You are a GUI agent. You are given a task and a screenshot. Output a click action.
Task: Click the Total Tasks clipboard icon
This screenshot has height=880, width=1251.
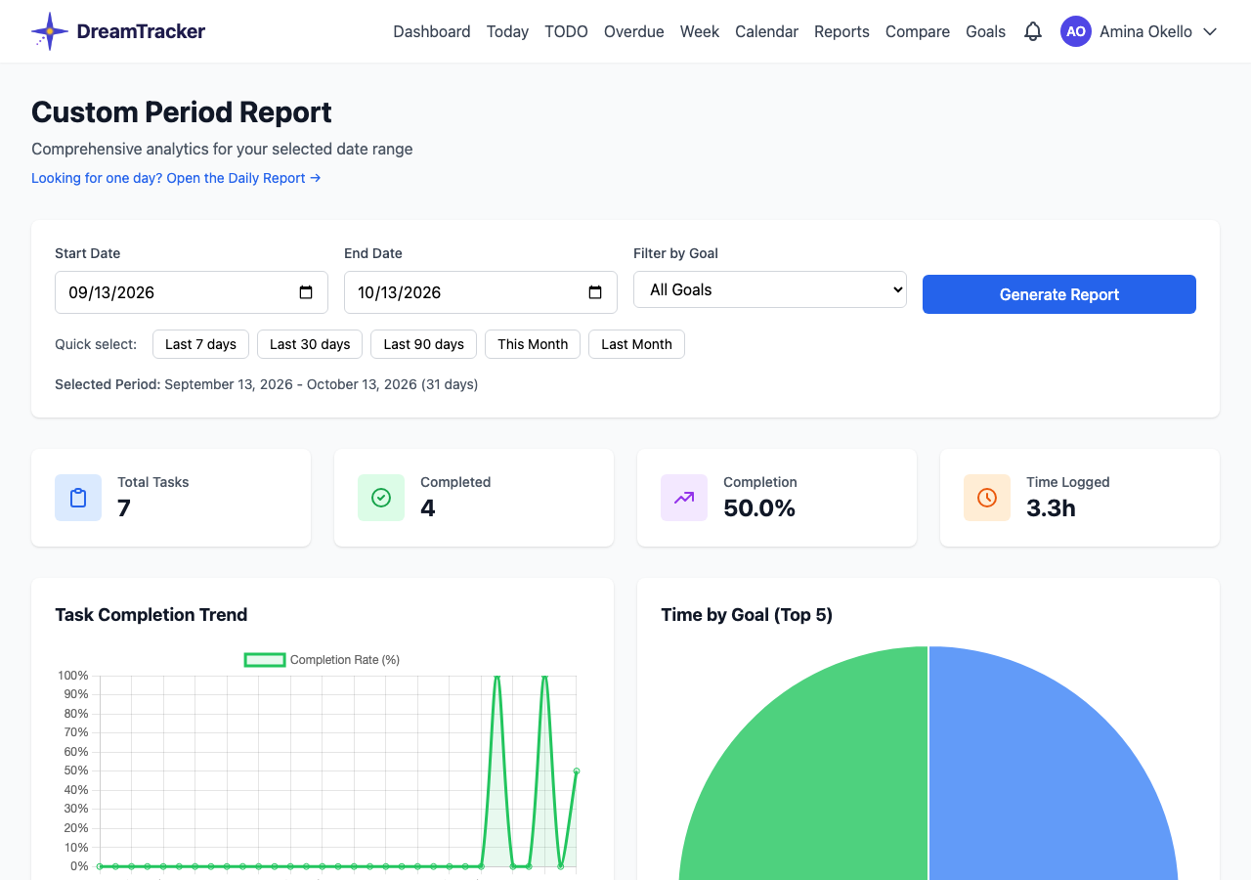pos(78,498)
